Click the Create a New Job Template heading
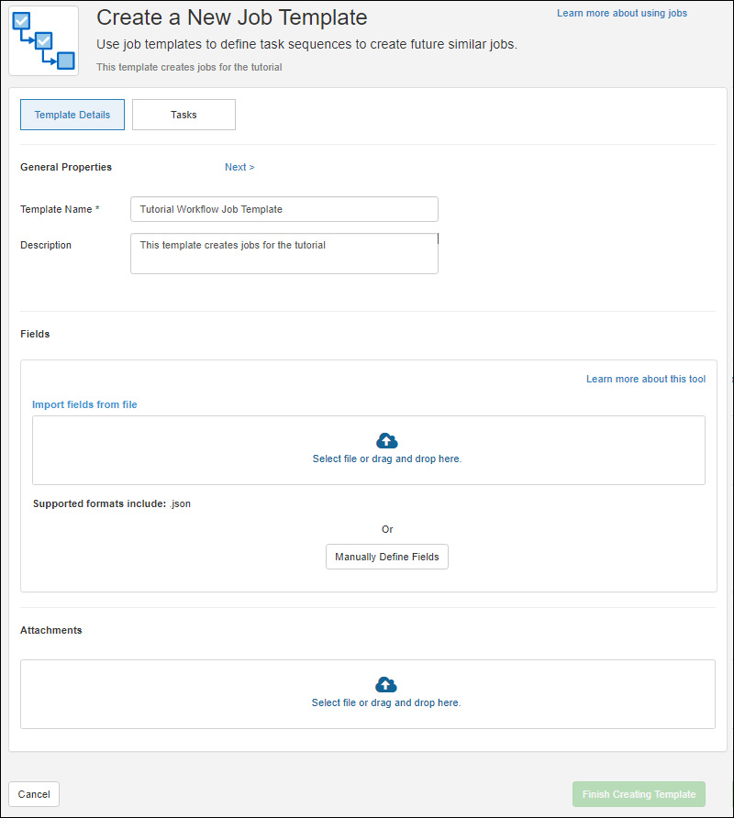The width and height of the screenshot is (734, 818). pyautogui.click(x=231, y=17)
